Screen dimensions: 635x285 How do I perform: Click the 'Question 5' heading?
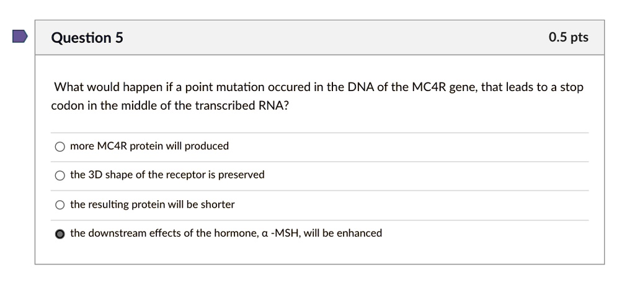coord(87,38)
